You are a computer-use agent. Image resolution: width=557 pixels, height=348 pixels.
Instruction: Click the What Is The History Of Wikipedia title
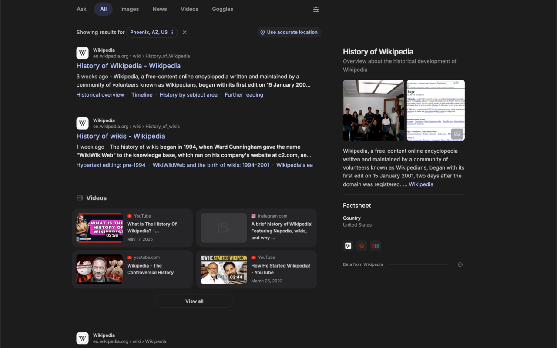[x=152, y=228]
